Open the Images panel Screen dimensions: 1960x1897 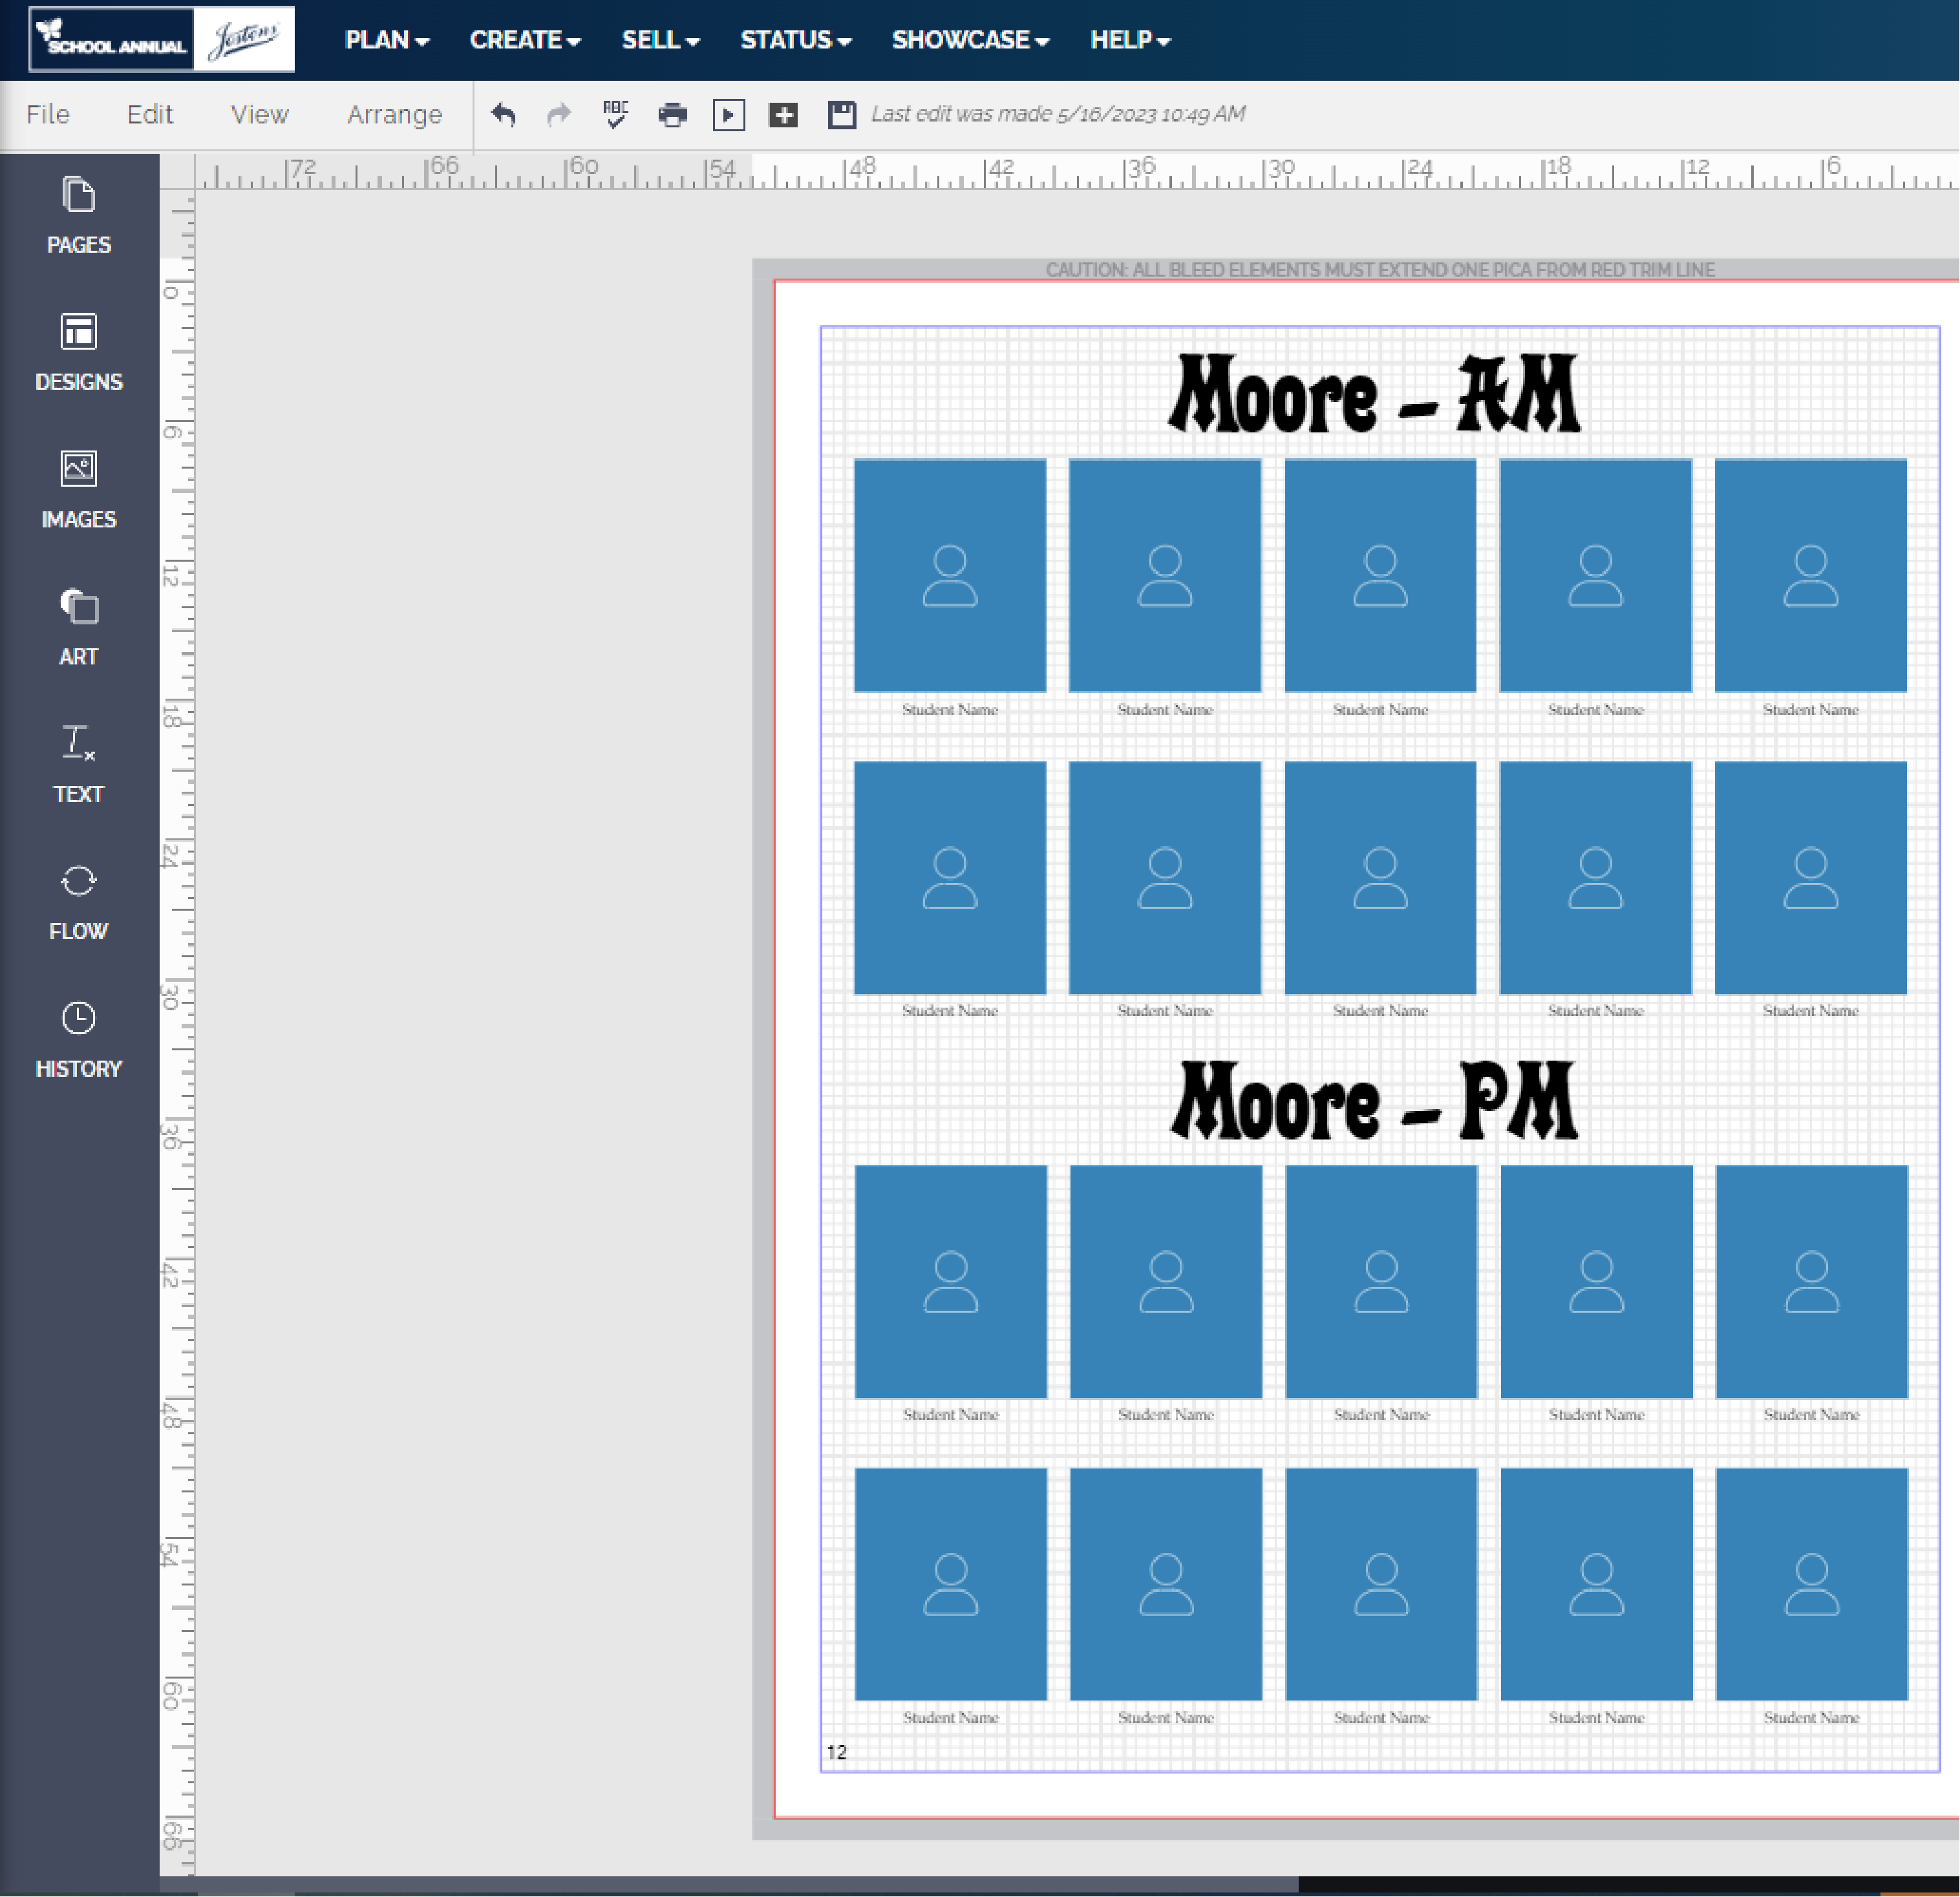click(78, 490)
